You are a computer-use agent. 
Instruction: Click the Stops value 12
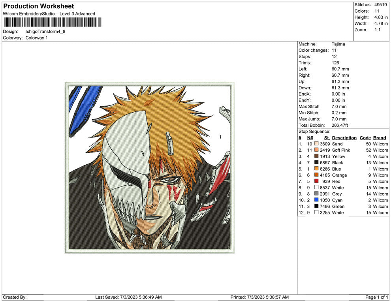coord(334,56)
